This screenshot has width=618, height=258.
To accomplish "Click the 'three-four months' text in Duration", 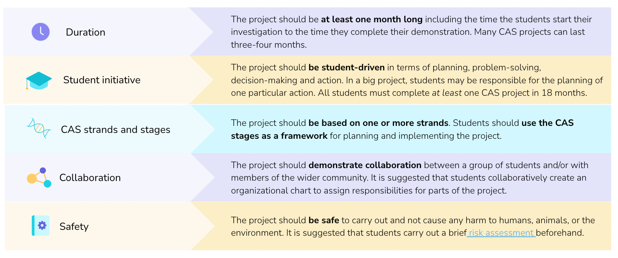I will (269, 45).
